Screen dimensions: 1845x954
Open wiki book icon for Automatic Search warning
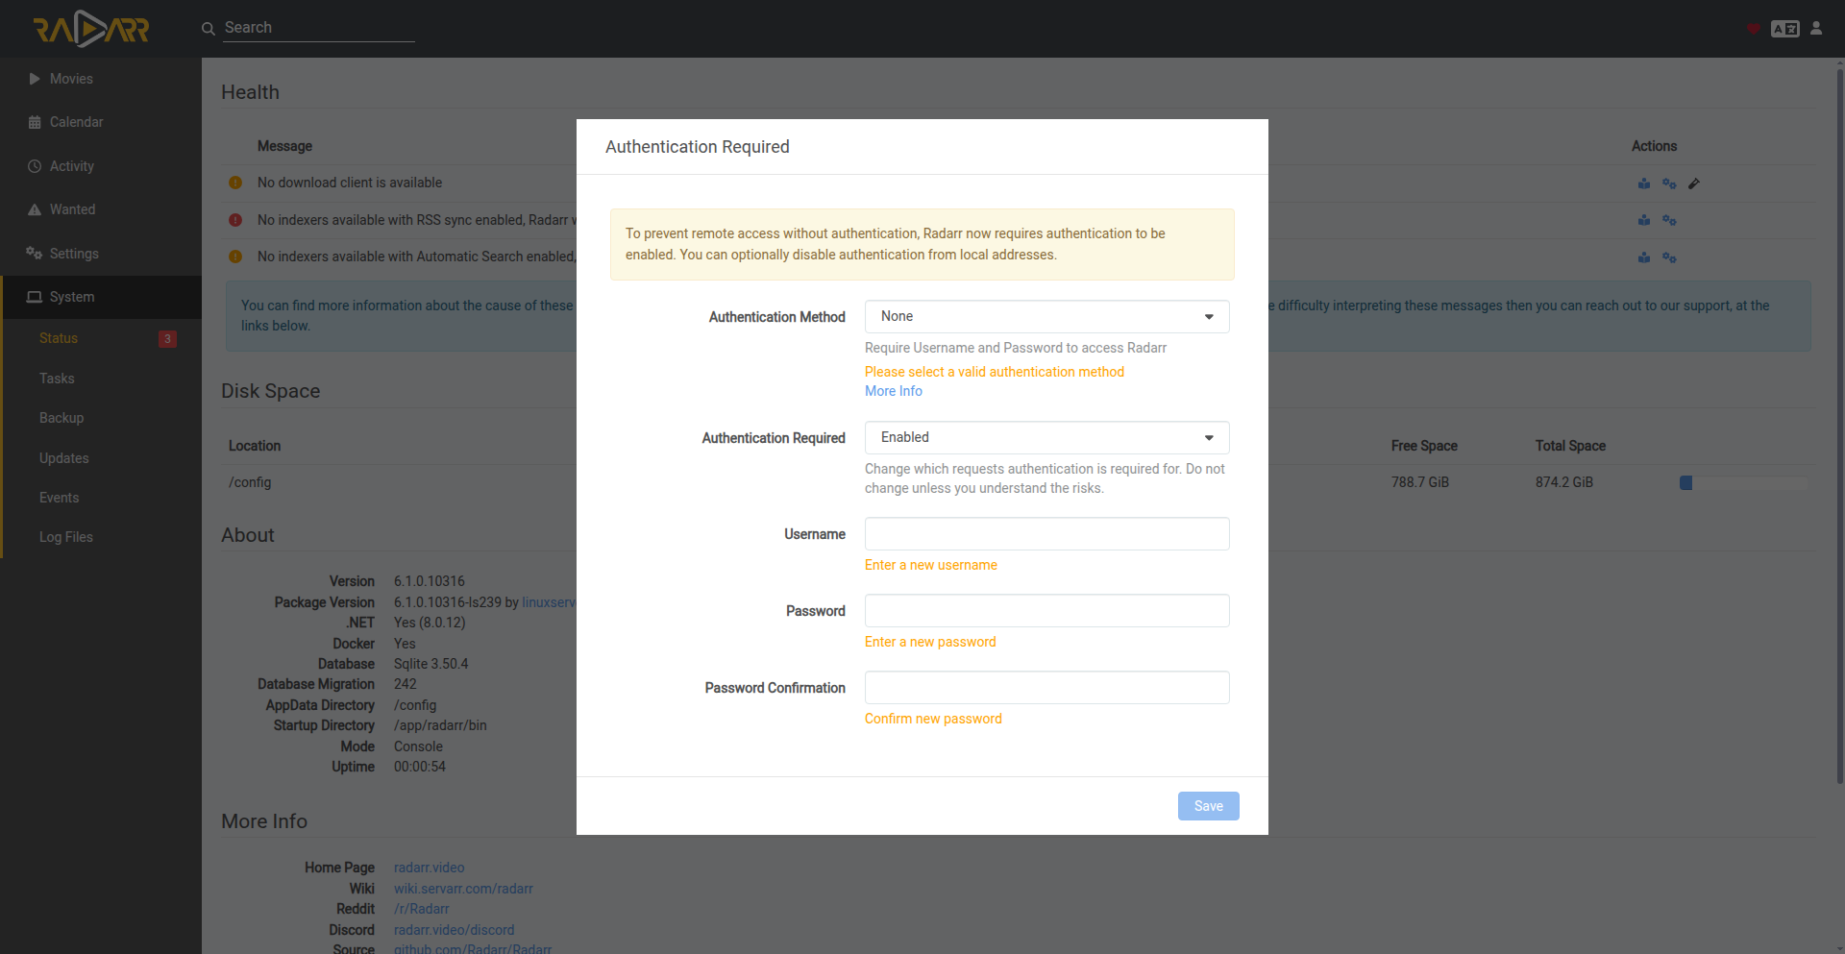(x=1644, y=257)
